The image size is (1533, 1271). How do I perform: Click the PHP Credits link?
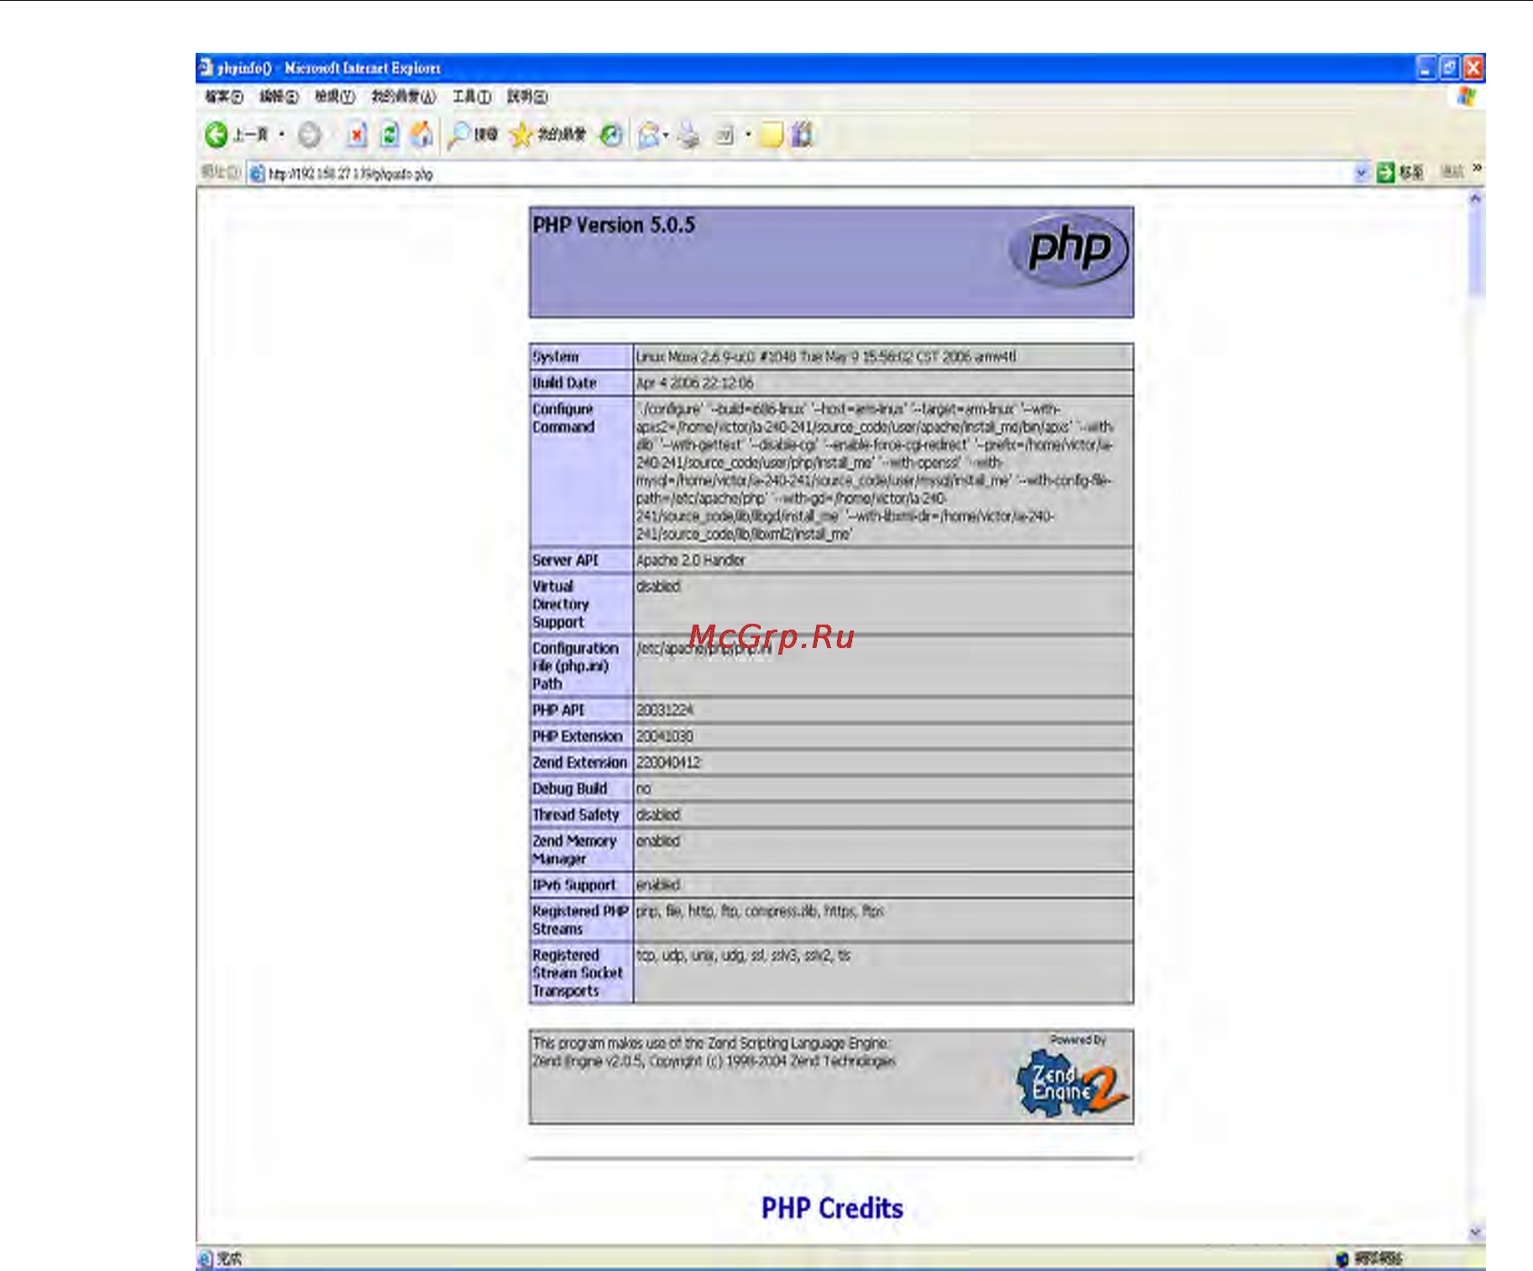[x=832, y=1208]
